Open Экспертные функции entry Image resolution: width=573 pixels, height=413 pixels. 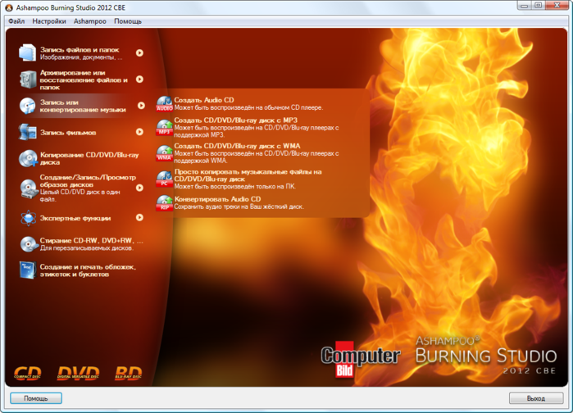(x=81, y=218)
